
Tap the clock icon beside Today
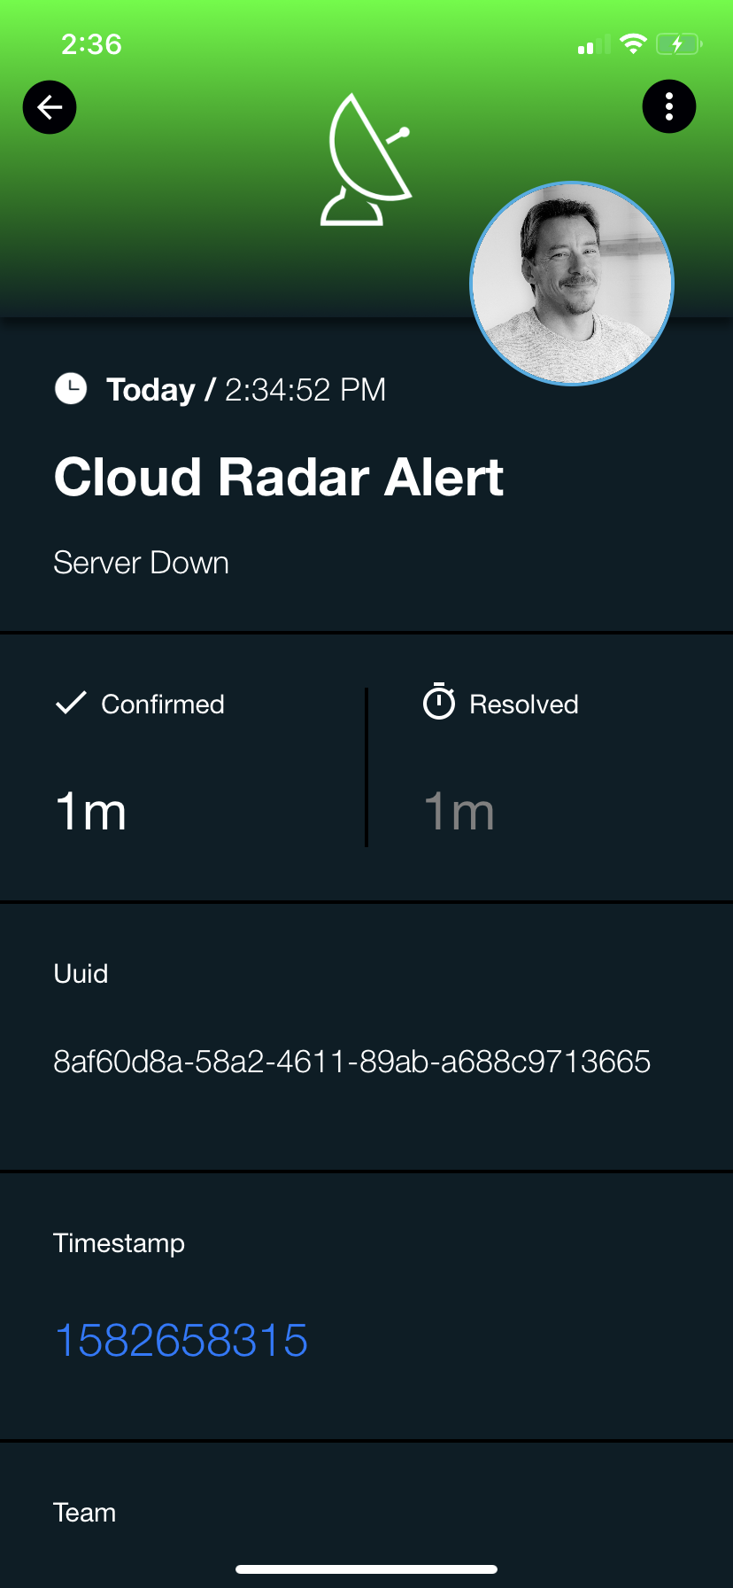(71, 388)
